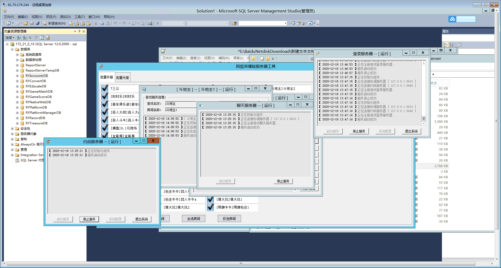Expand the 安全性 folder in the tree
501x268 pixels.
click(12, 129)
